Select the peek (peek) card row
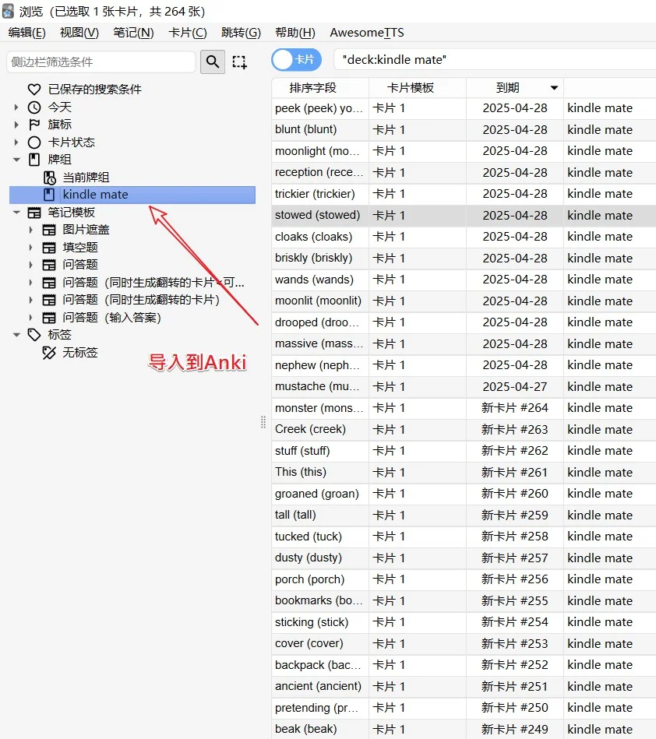The height and width of the screenshot is (739, 656). point(464,108)
